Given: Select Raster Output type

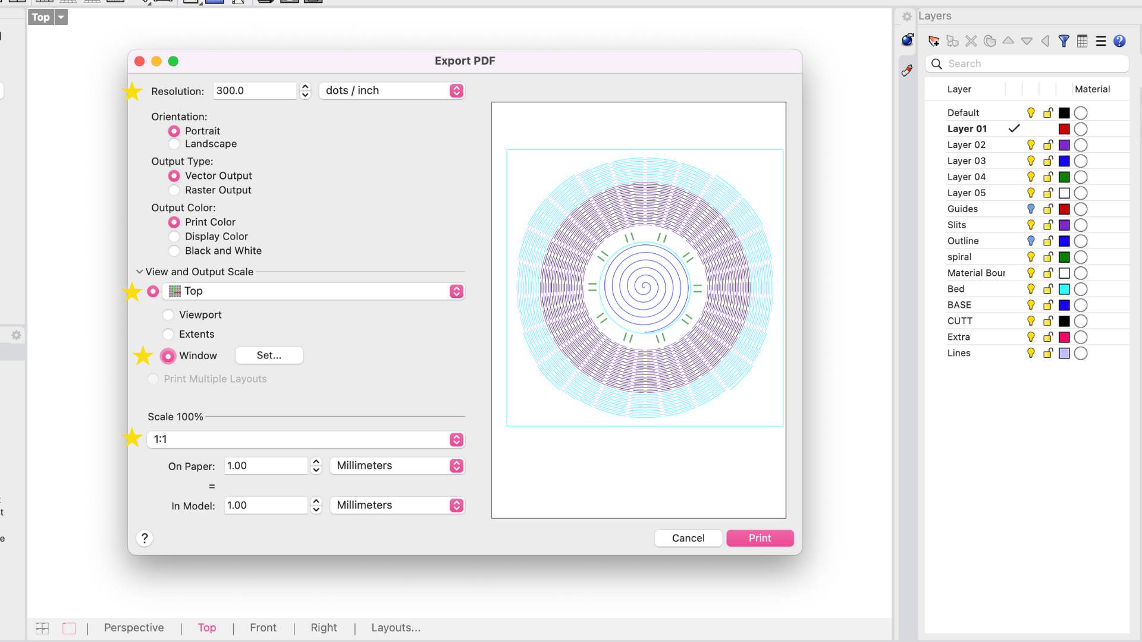Looking at the screenshot, I should coord(174,190).
